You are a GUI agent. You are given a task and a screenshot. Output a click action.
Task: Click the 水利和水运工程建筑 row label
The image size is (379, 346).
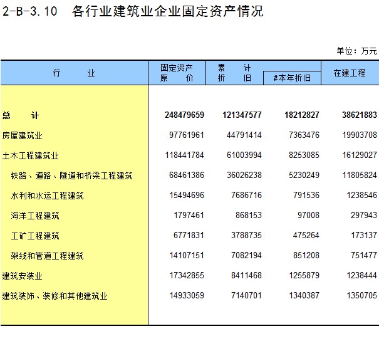coord(47,196)
